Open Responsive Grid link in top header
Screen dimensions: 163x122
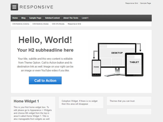131,3
